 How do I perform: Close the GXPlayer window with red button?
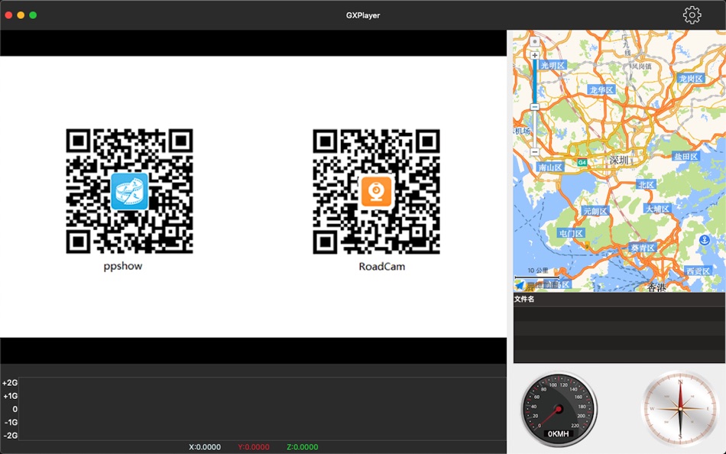pos(8,15)
